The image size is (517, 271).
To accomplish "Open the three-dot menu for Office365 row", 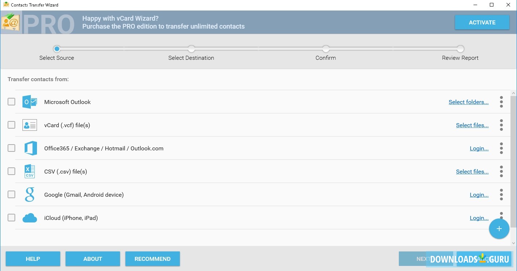I will (x=501, y=148).
